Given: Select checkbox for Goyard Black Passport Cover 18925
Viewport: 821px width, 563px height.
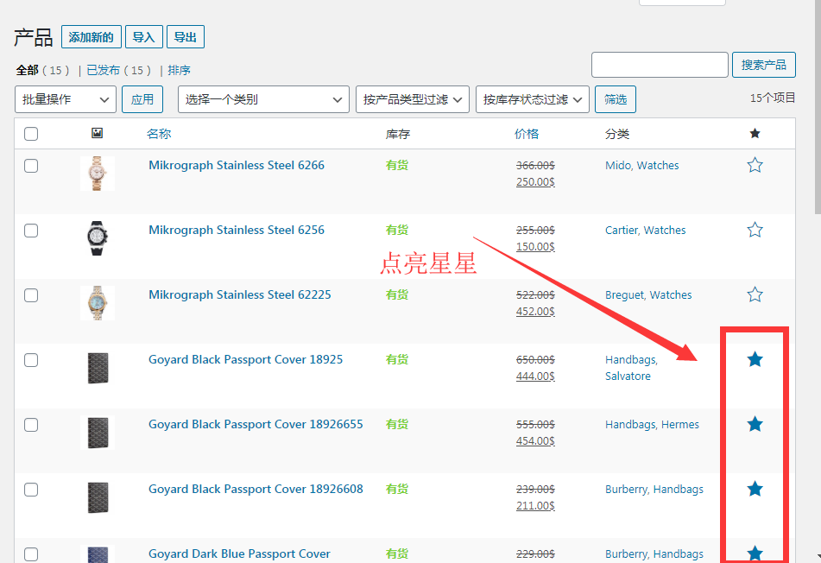Looking at the screenshot, I should click(x=31, y=360).
